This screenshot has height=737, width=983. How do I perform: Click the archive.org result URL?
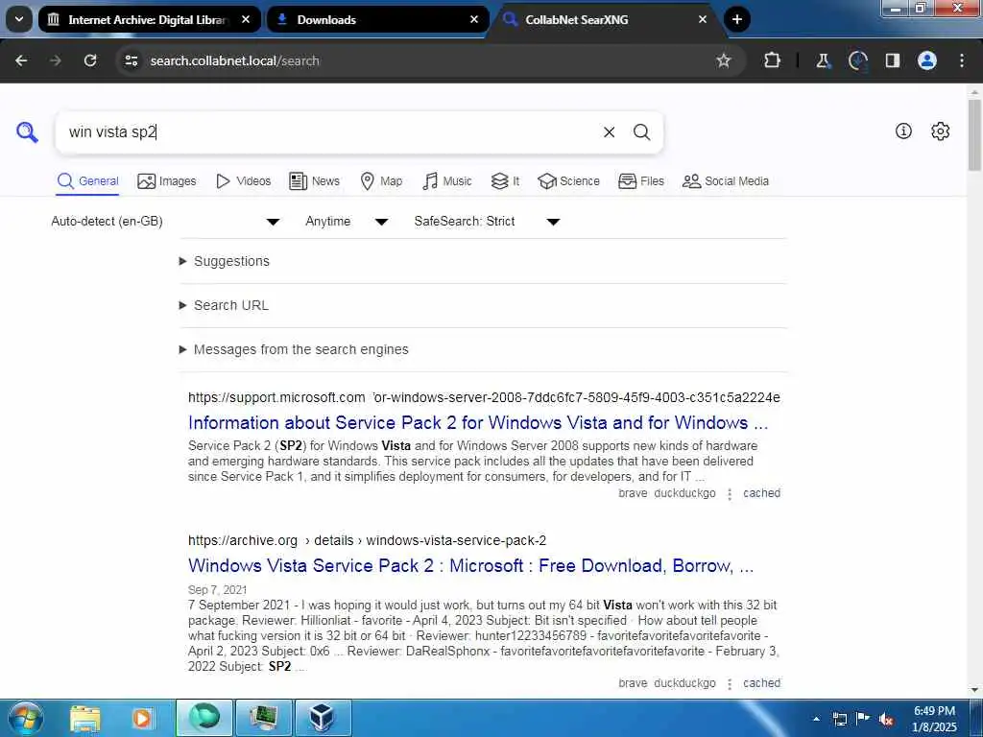coord(367,540)
